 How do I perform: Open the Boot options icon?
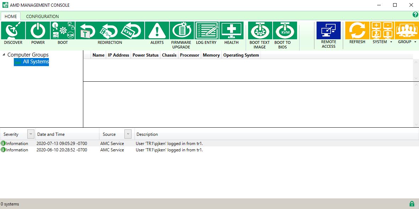(x=63, y=30)
